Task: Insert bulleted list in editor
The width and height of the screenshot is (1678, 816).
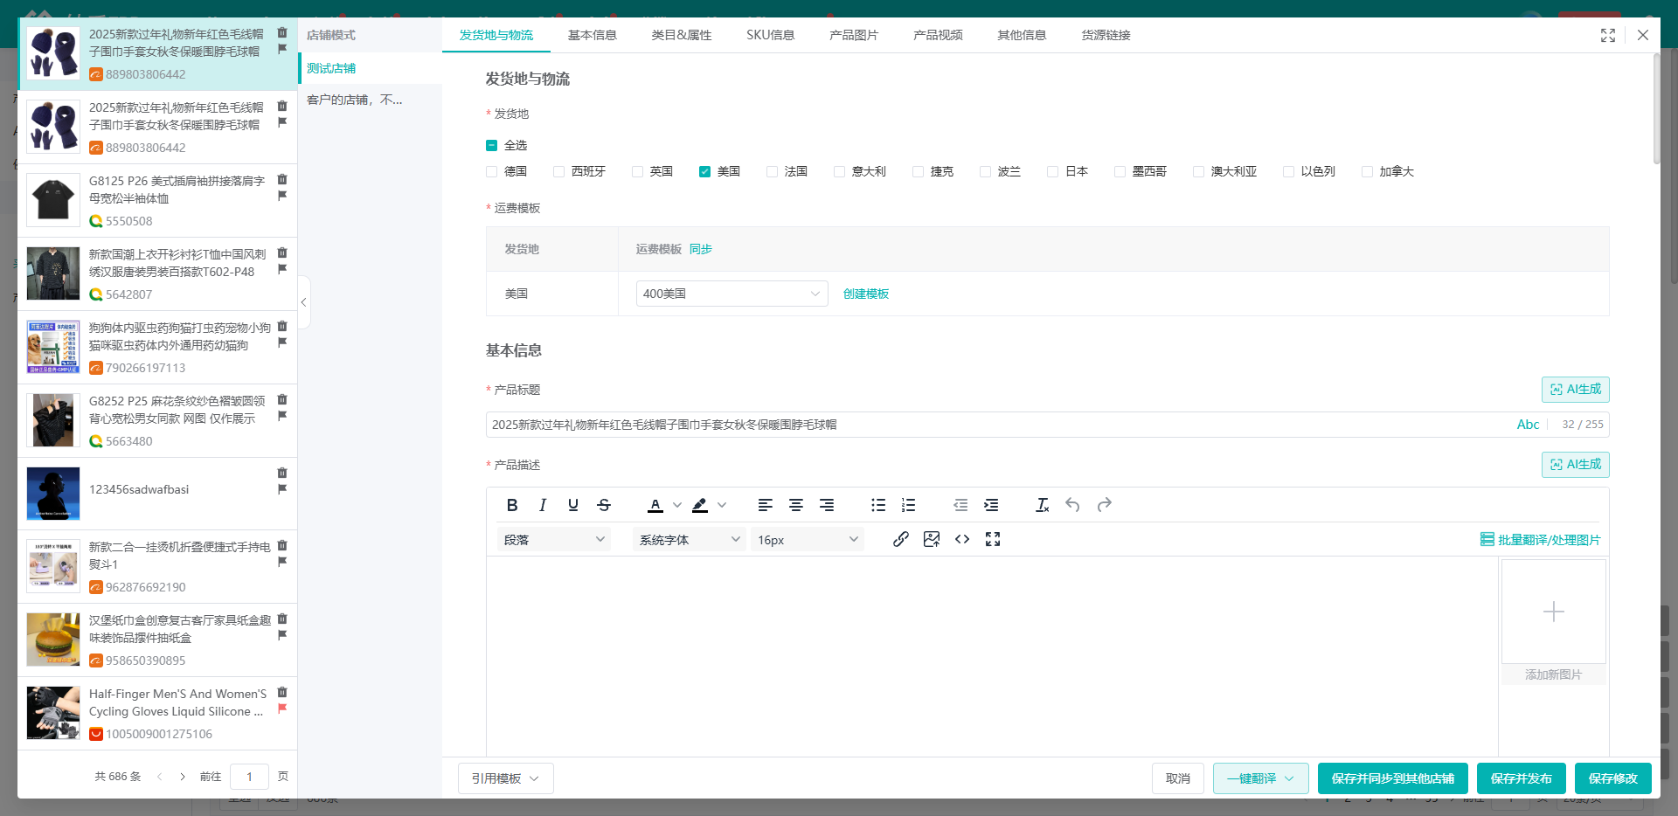Action: [877, 505]
